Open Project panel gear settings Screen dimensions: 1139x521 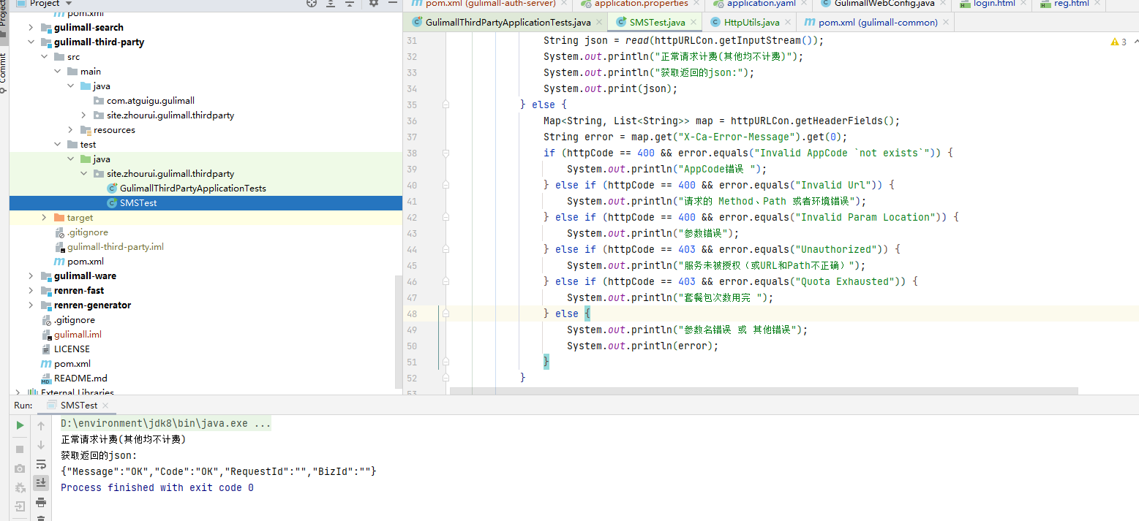coord(374,4)
